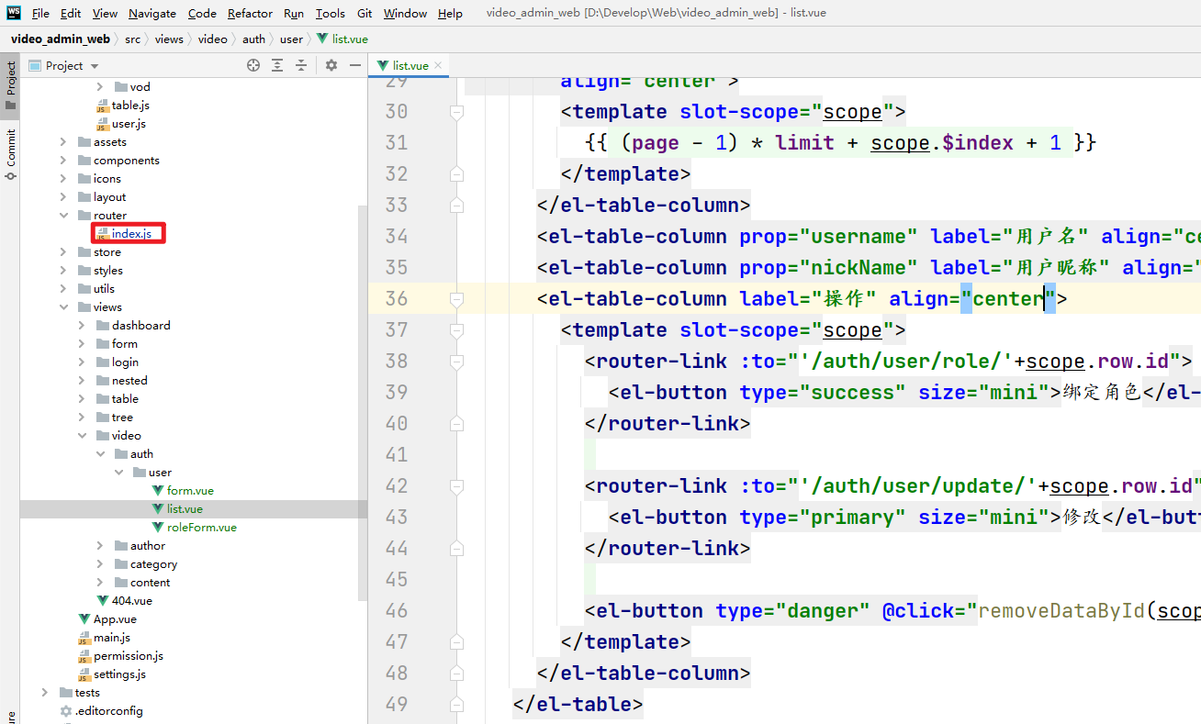Fold router-link block at line 42
The image size is (1201, 724).
point(456,486)
